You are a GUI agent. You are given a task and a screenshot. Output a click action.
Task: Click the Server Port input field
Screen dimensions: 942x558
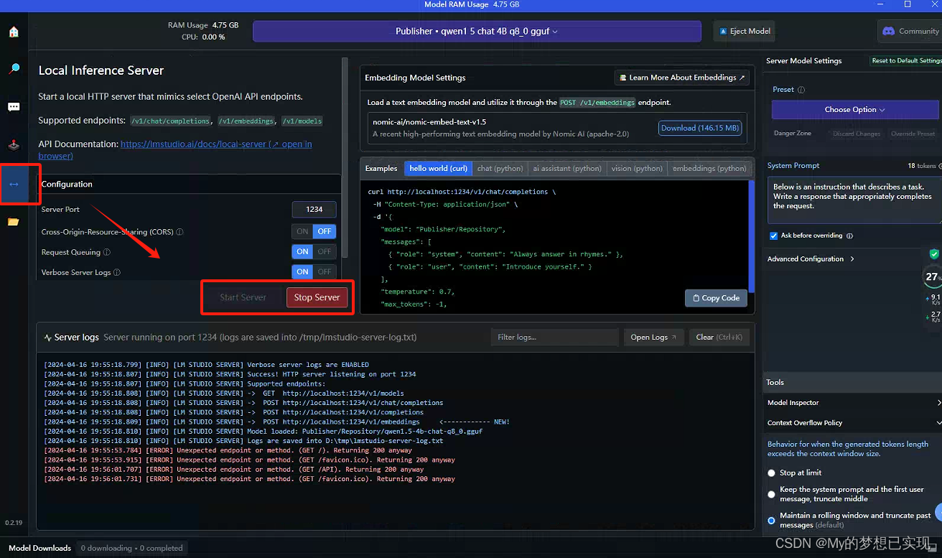314,210
